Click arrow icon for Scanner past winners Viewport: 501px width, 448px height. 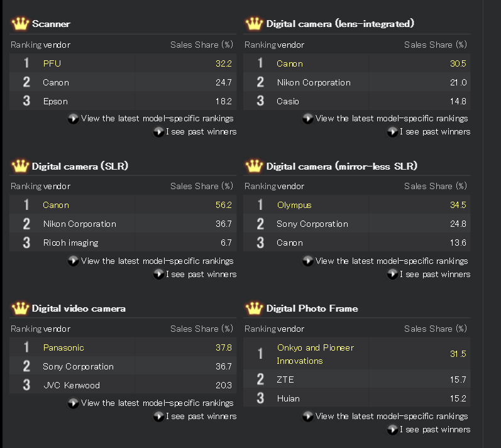coord(158,131)
